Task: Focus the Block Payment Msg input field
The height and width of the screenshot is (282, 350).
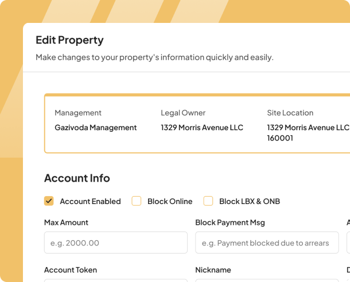Action: pos(267,242)
